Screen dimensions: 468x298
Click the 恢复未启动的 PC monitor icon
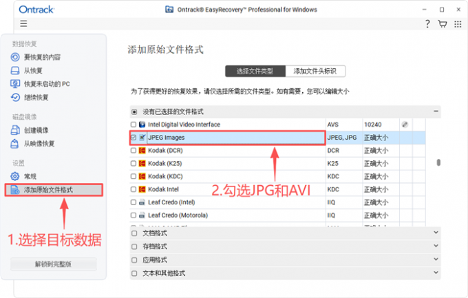click(15, 84)
